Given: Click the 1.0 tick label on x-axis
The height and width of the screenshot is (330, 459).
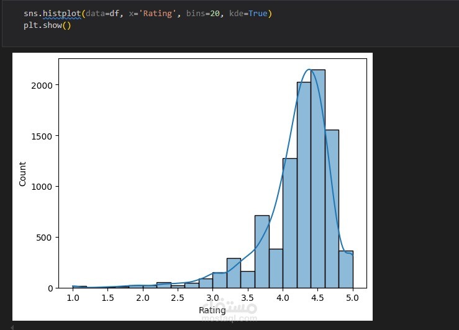Looking at the screenshot, I should point(73,298).
